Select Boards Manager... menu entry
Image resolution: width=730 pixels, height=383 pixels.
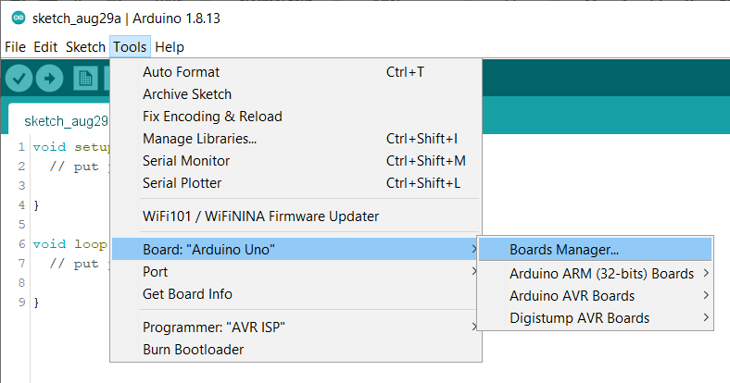point(564,250)
